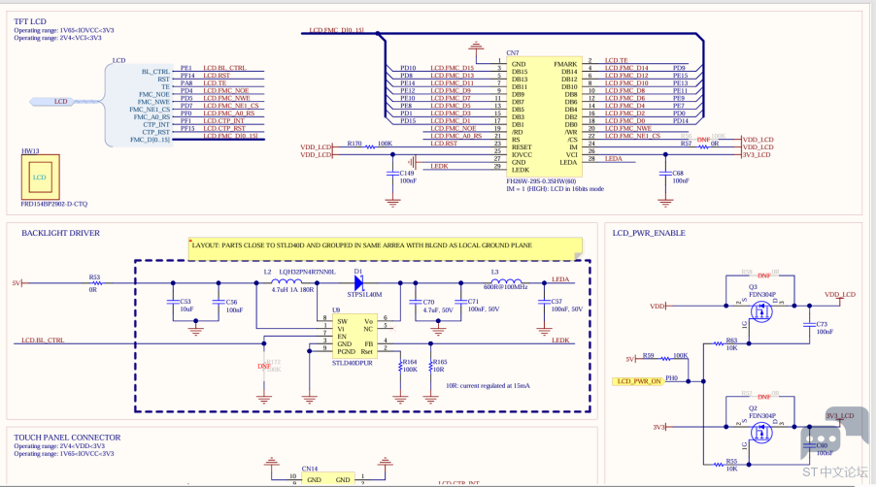Click the TOUCH PANEL CONNECTOR title
Viewport: 877px width, 487px height.
point(67,438)
